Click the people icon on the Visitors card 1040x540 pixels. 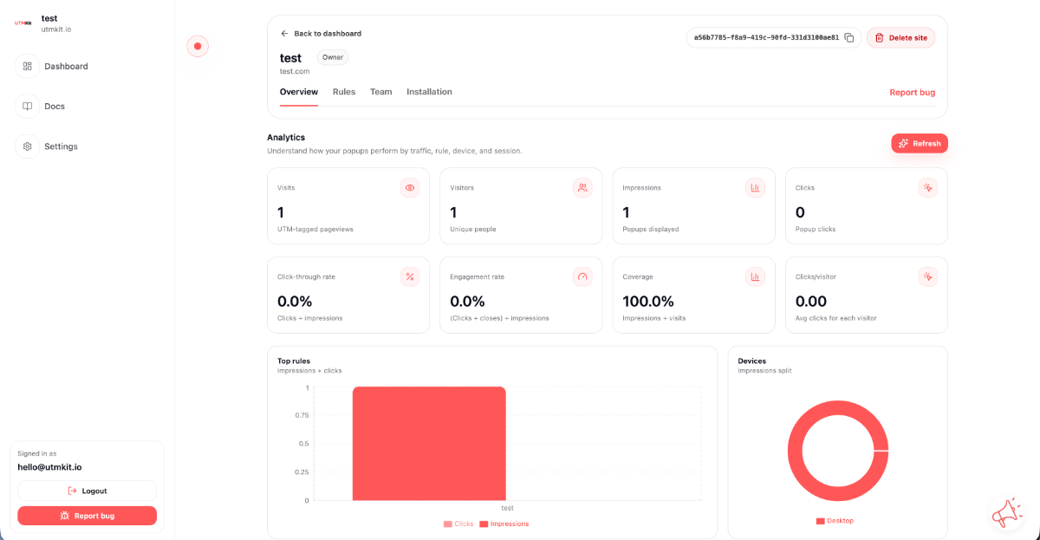coord(582,187)
